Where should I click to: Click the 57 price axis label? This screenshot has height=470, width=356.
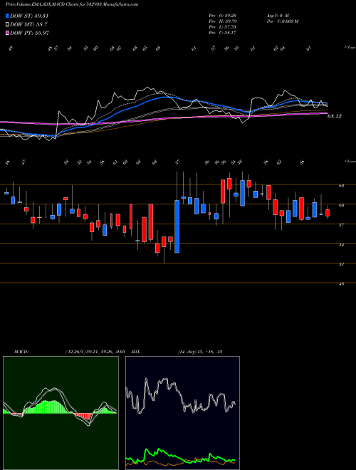tap(341, 225)
